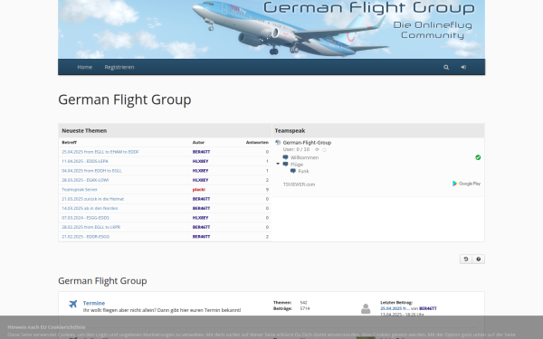Select the Willkommen channel
Viewport: 543px width, 339px height.
click(305, 157)
